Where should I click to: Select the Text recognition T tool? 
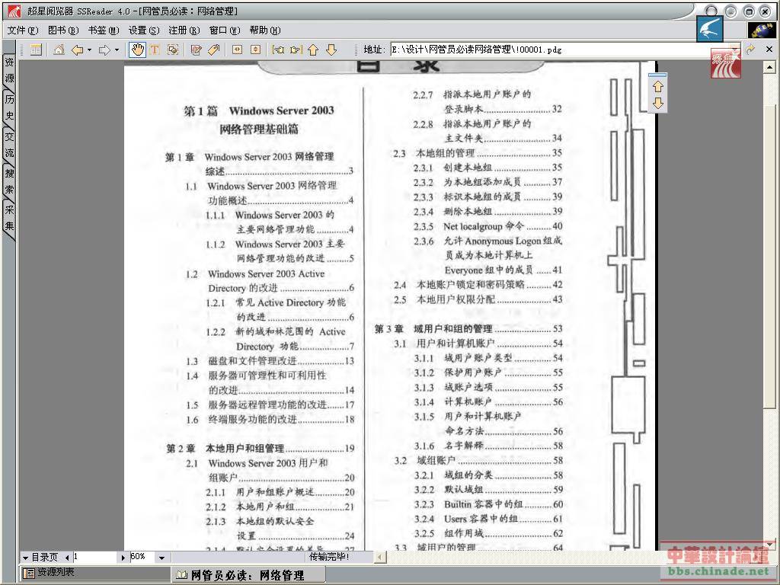155,50
